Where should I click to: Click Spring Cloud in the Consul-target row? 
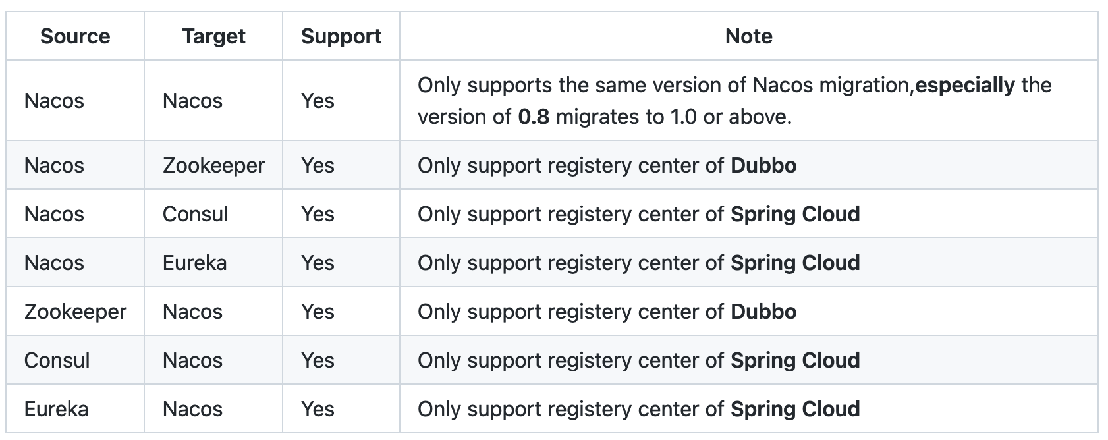[795, 214]
